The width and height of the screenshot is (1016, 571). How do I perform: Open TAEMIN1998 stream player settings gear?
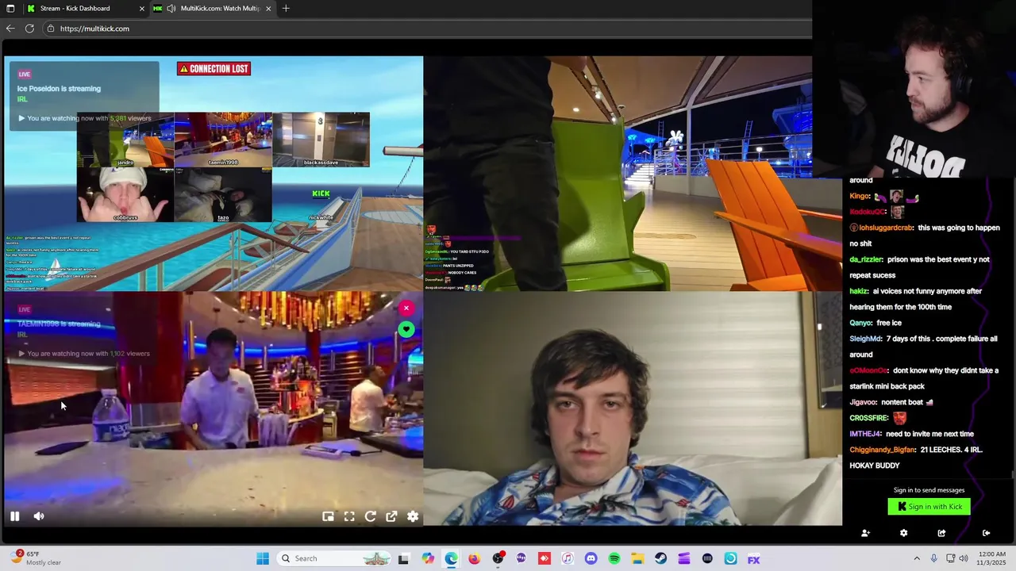(x=413, y=516)
